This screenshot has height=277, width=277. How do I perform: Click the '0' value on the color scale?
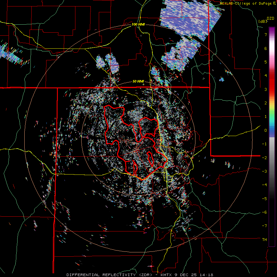pos(266,130)
